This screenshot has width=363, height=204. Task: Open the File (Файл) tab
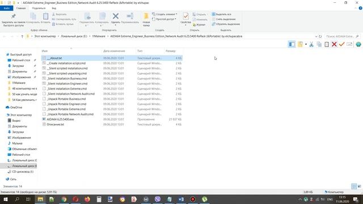point(6,8)
